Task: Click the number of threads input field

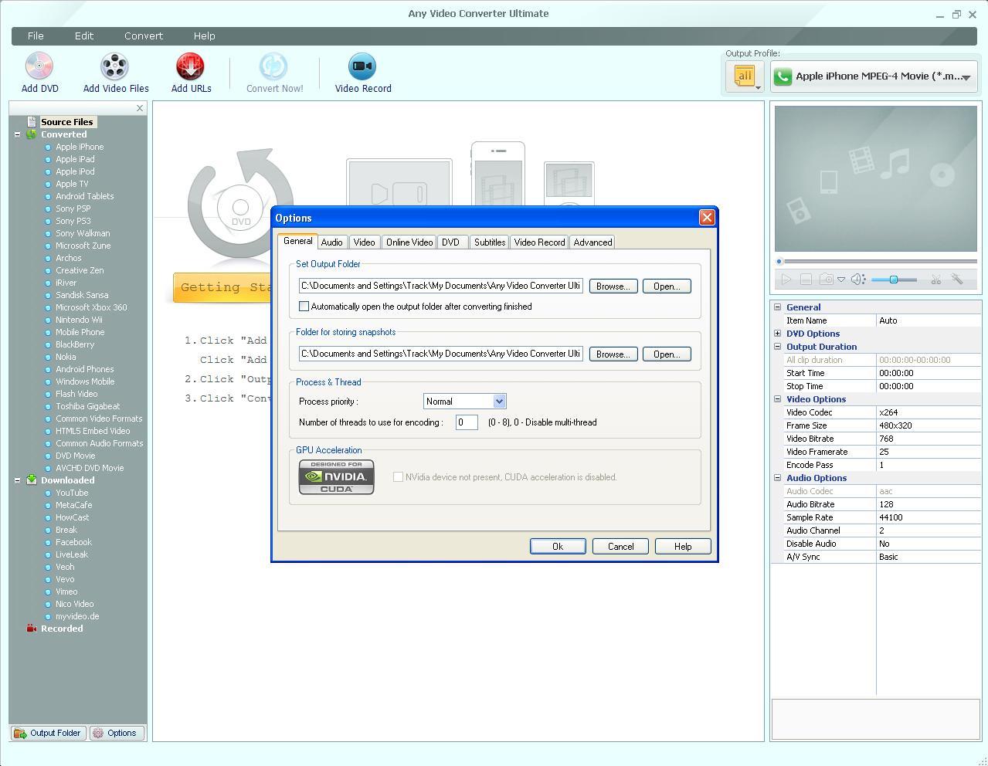Action: 467,422
